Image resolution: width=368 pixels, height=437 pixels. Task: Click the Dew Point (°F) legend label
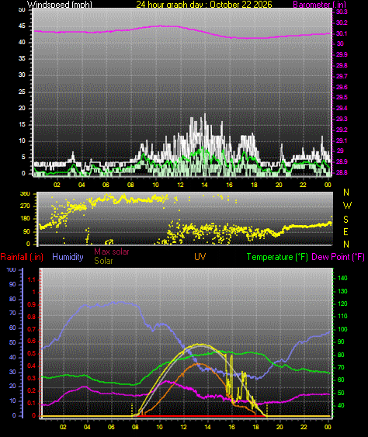pyautogui.click(x=338, y=257)
